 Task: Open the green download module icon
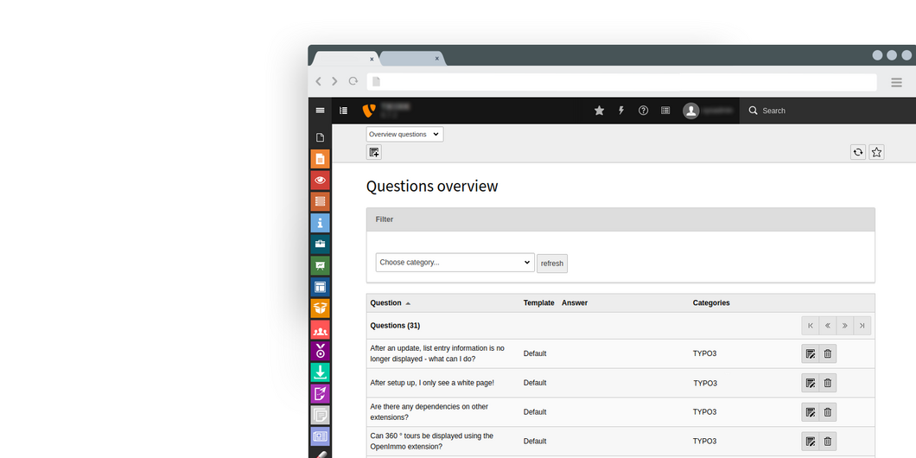click(320, 372)
